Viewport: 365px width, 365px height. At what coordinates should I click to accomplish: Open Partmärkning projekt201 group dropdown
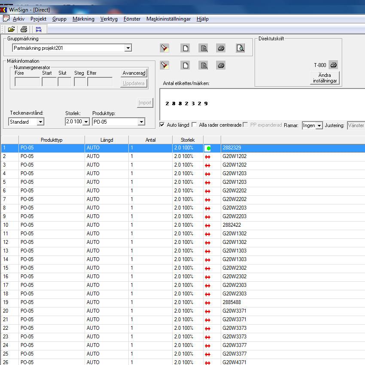[x=128, y=48]
